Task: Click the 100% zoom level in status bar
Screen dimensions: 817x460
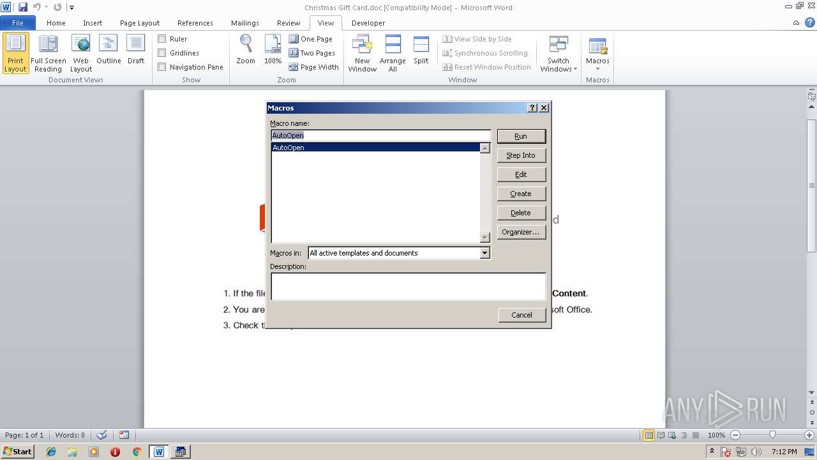Action: tap(716, 435)
